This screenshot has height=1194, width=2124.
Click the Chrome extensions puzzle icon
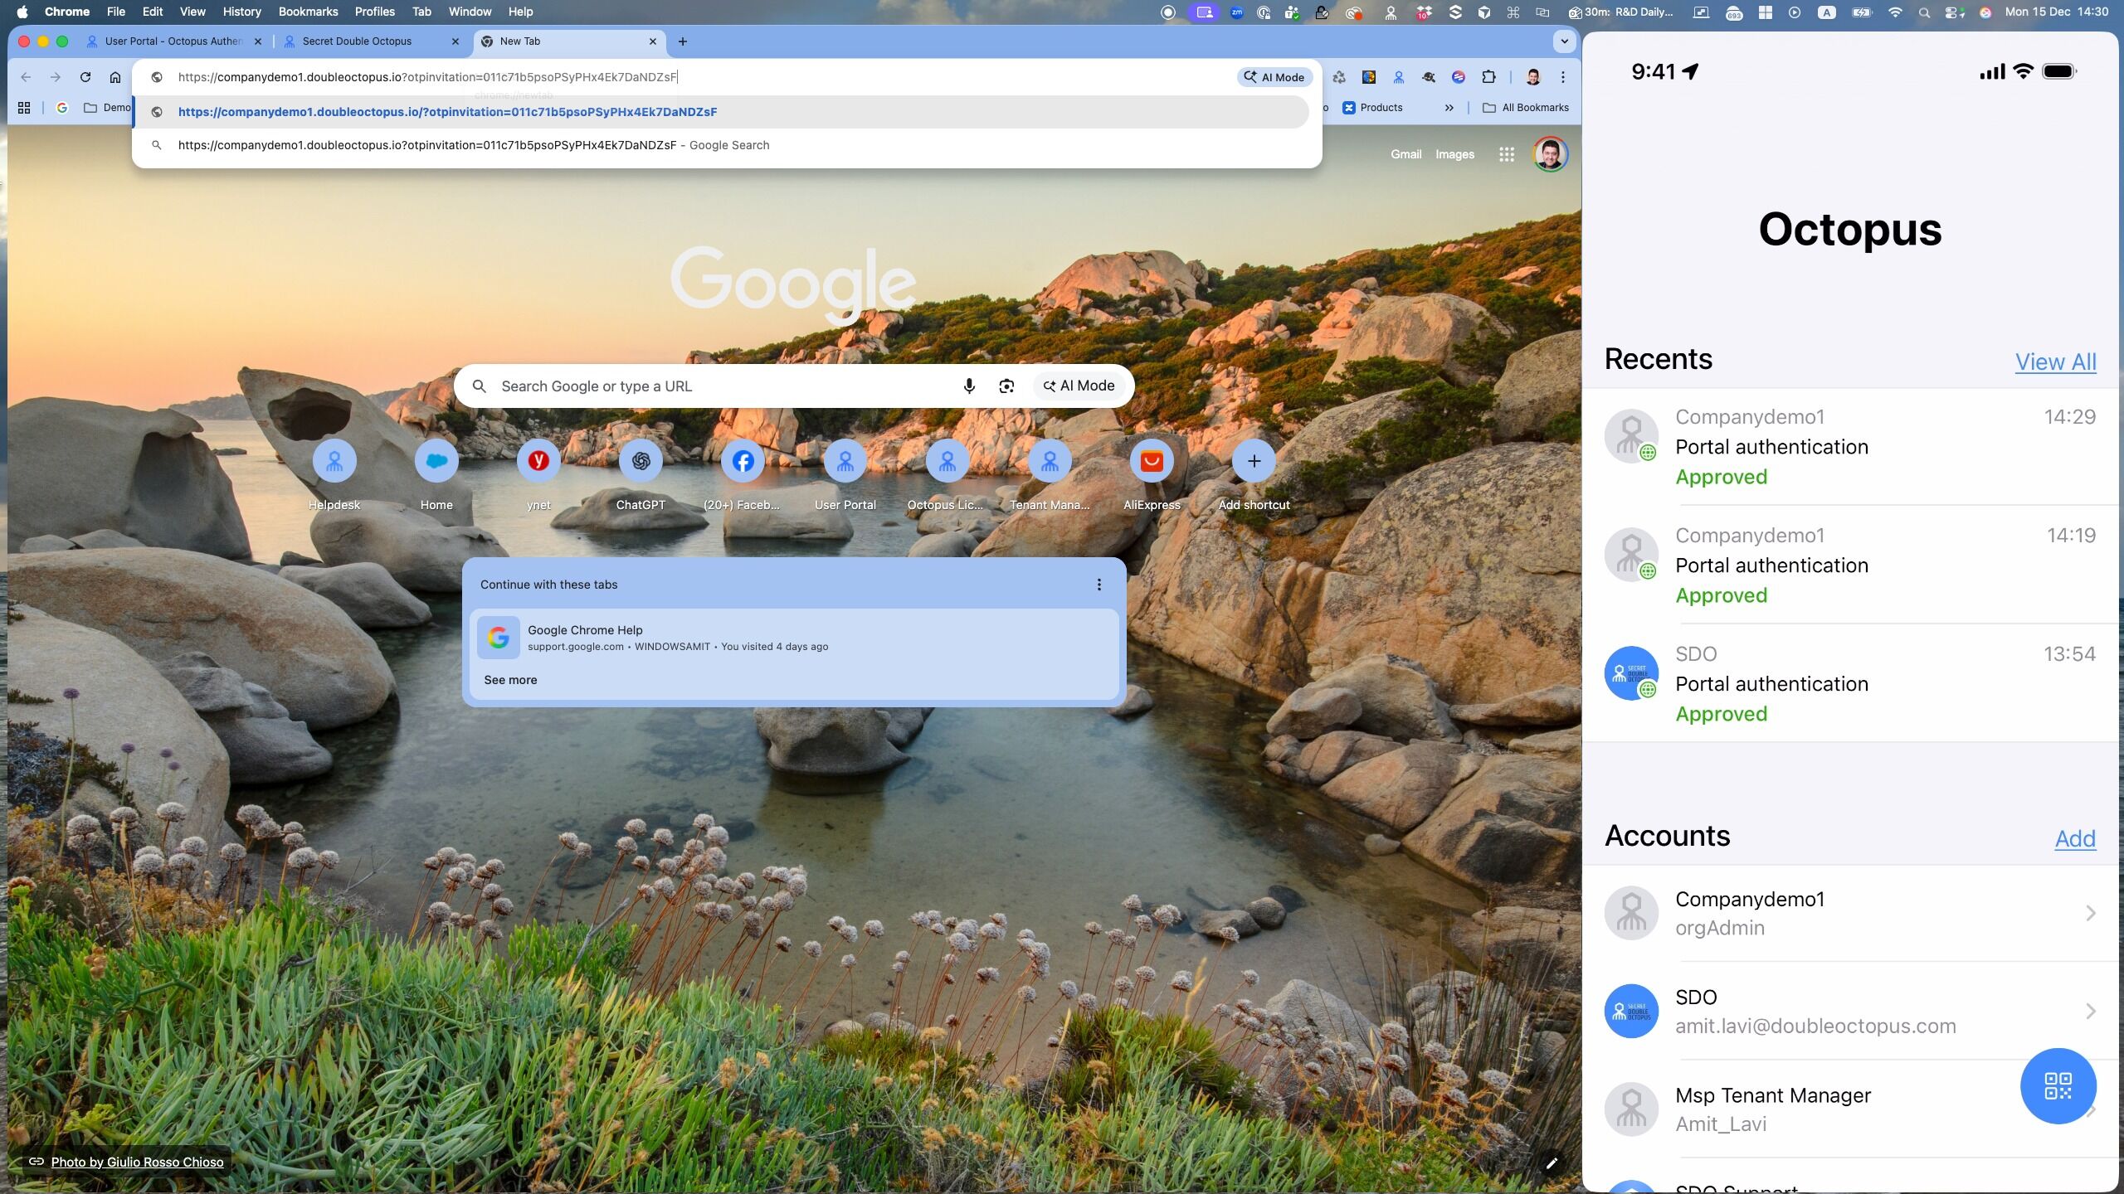1488,77
